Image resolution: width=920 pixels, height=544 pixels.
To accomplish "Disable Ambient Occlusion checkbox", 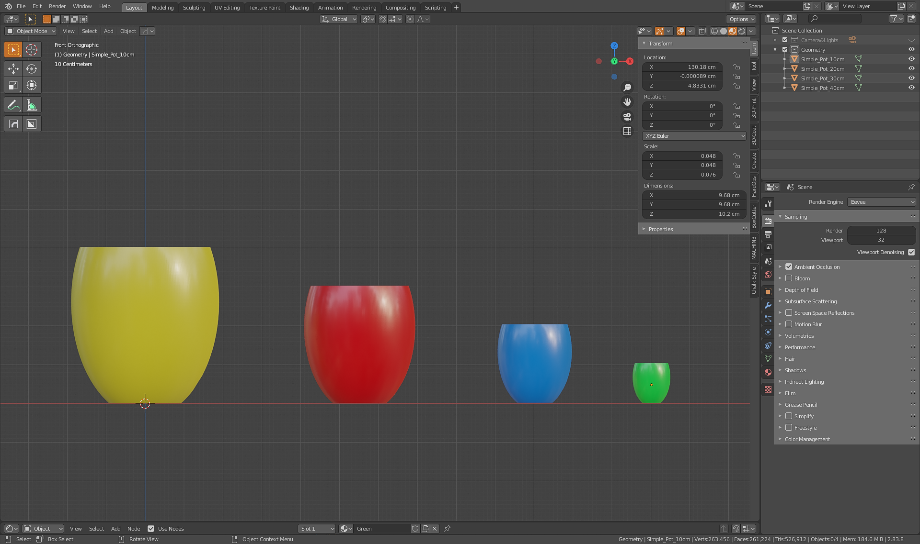I will pos(789,267).
